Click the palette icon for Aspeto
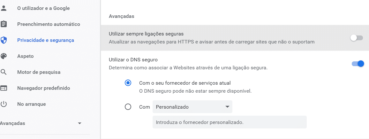 tap(4, 56)
